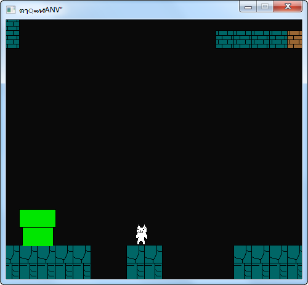Click the pit gap left of the cat's platform
The height and width of the screenshot is (285, 308).
108,262
